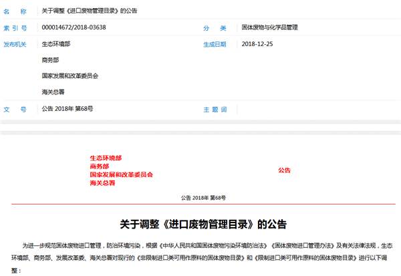This screenshot has width=401, height=276.
Task: Select the date 2018-12-25
Action: (x=258, y=44)
